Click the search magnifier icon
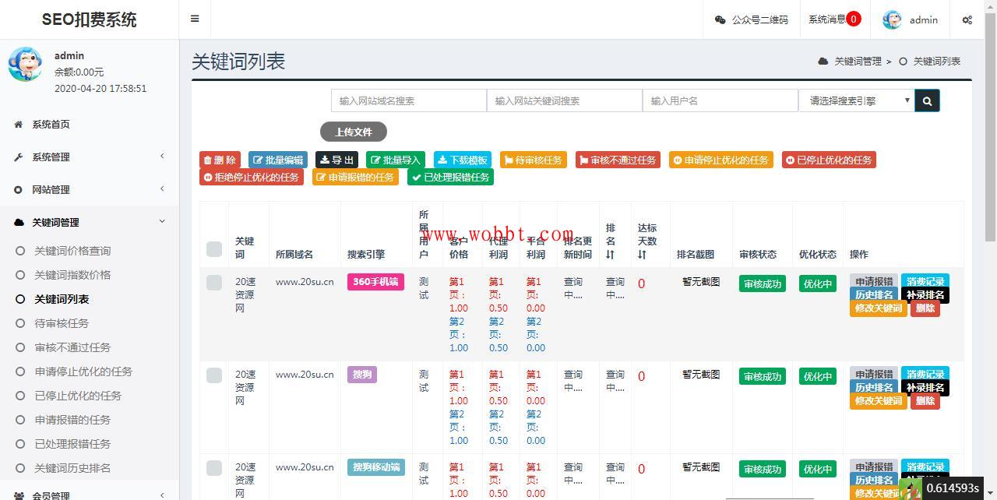 926,100
